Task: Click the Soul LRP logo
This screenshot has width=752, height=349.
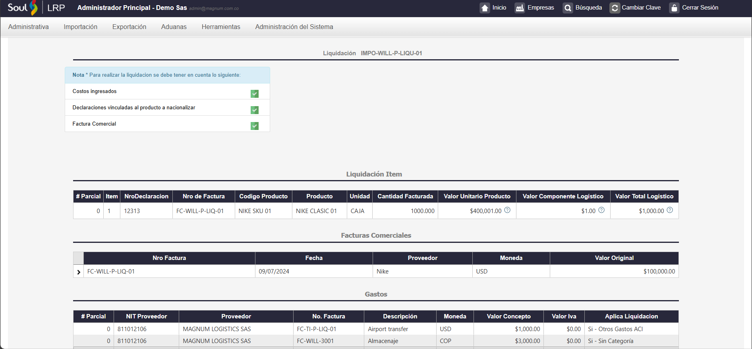Action: 36,8
